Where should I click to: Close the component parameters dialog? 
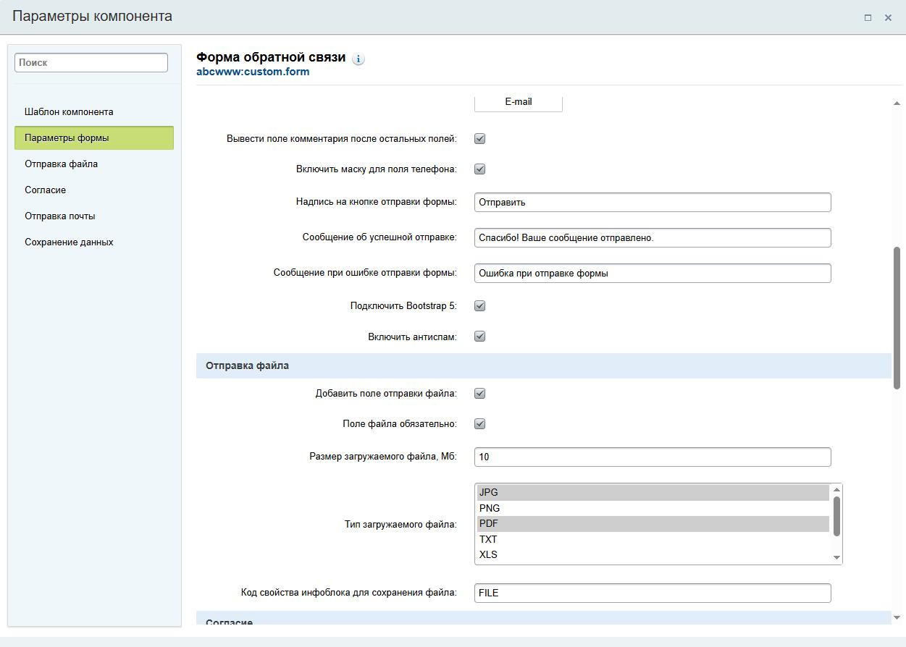(888, 17)
